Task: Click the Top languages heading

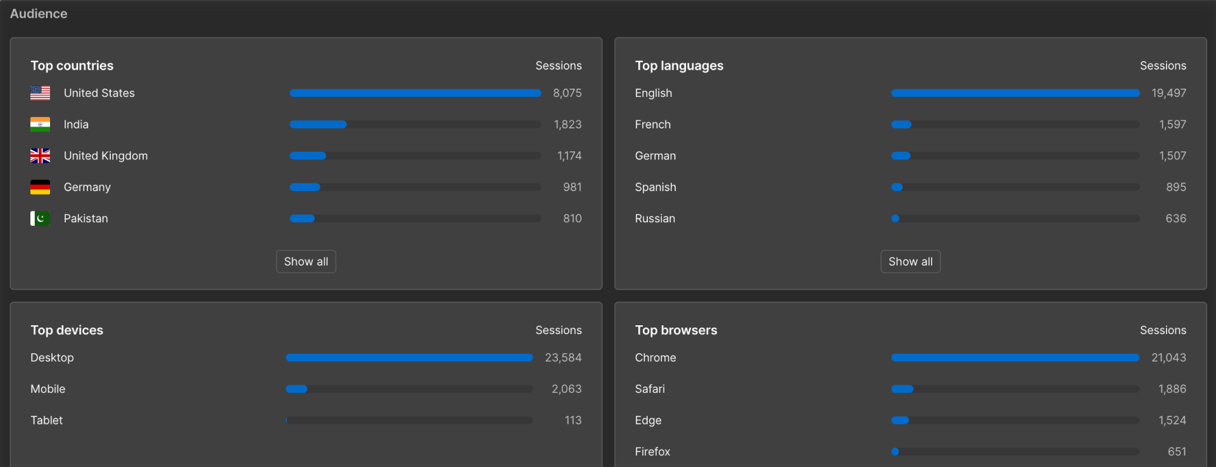Action: 679,66
